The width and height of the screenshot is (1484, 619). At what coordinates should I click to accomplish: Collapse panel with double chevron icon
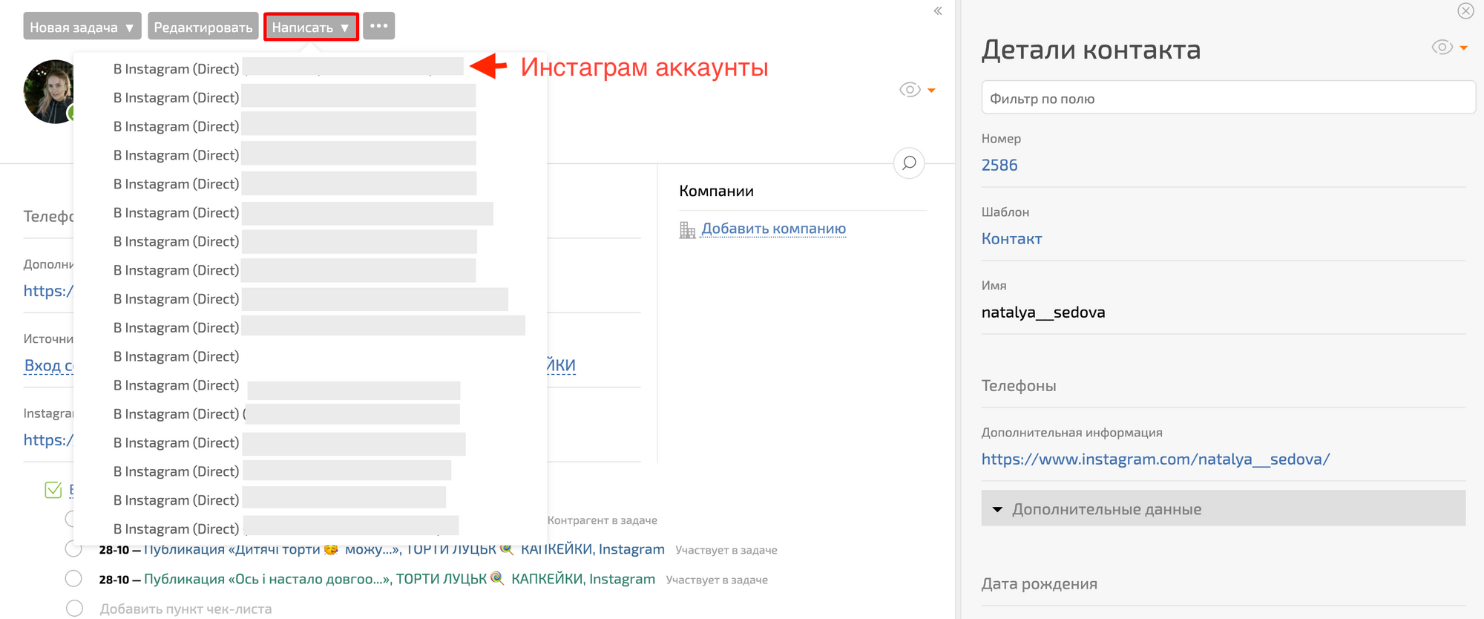point(938,11)
